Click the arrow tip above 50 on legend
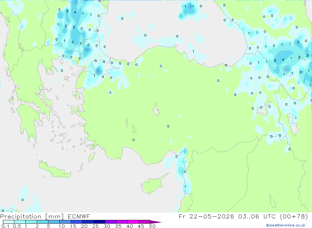The height and width of the screenshot is (228, 312). pyautogui.click(x=156, y=222)
